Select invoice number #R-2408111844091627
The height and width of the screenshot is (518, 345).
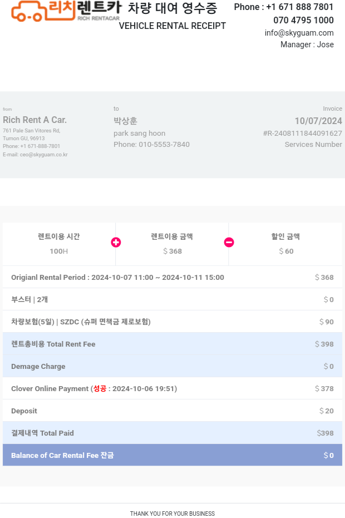[302, 134]
